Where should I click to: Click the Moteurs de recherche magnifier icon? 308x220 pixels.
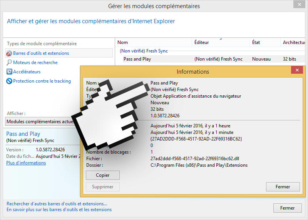point(9,63)
